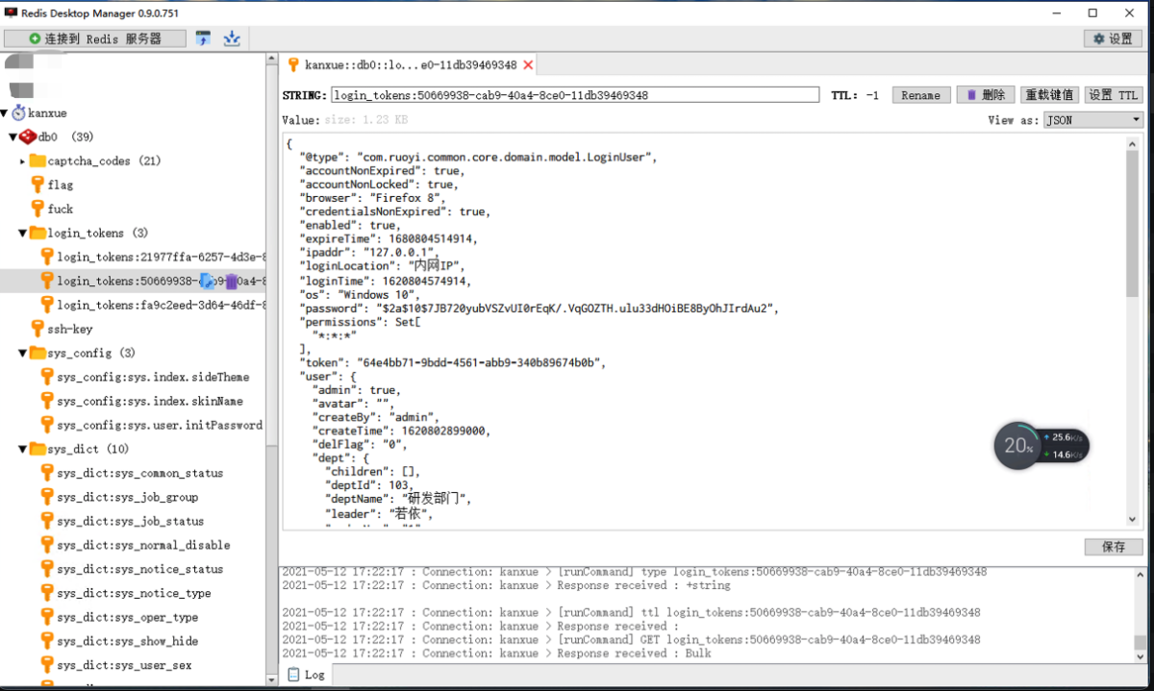Select key sys_dict:sys_job_status
This screenshot has height=691, width=1154.
[x=130, y=521]
